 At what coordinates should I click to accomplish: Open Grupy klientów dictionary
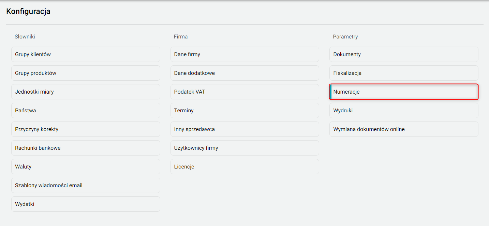click(86, 54)
